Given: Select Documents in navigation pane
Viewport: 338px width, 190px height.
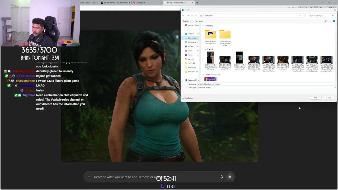Looking at the screenshot, I should coord(190,42).
